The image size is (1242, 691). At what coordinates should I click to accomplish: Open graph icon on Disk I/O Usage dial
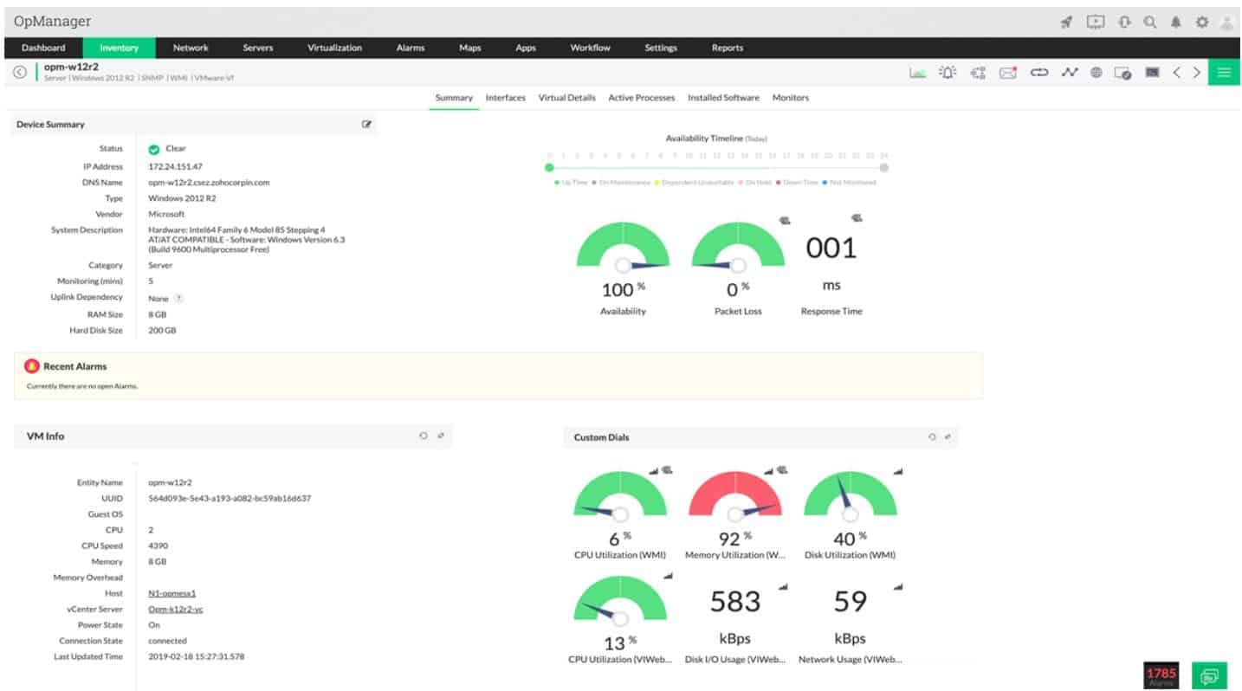coord(783,587)
